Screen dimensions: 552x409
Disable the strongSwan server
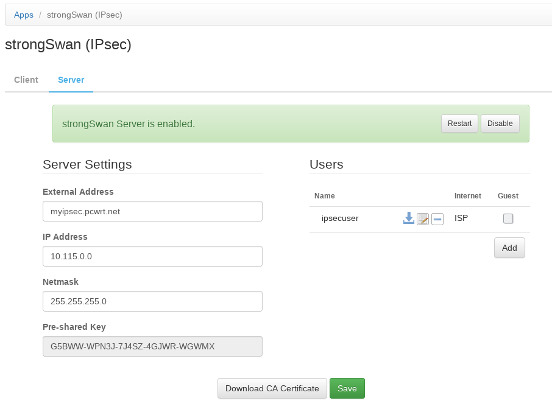pos(500,124)
